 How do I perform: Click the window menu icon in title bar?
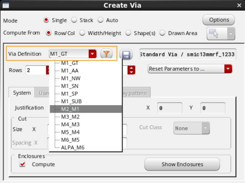[5, 5]
